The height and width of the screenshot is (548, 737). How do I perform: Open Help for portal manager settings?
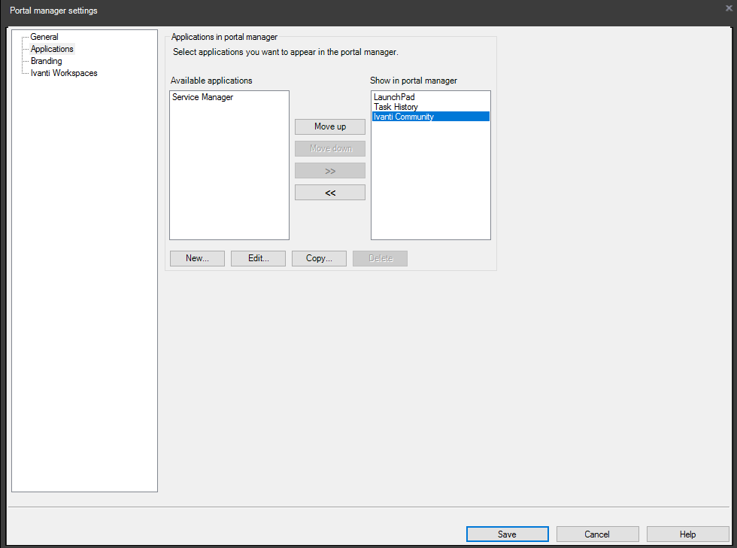pos(687,534)
